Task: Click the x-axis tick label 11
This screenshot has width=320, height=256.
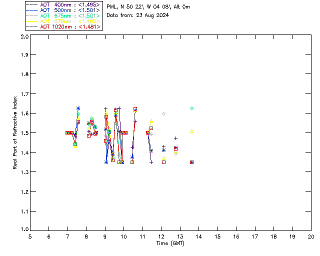Action: click(142, 236)
